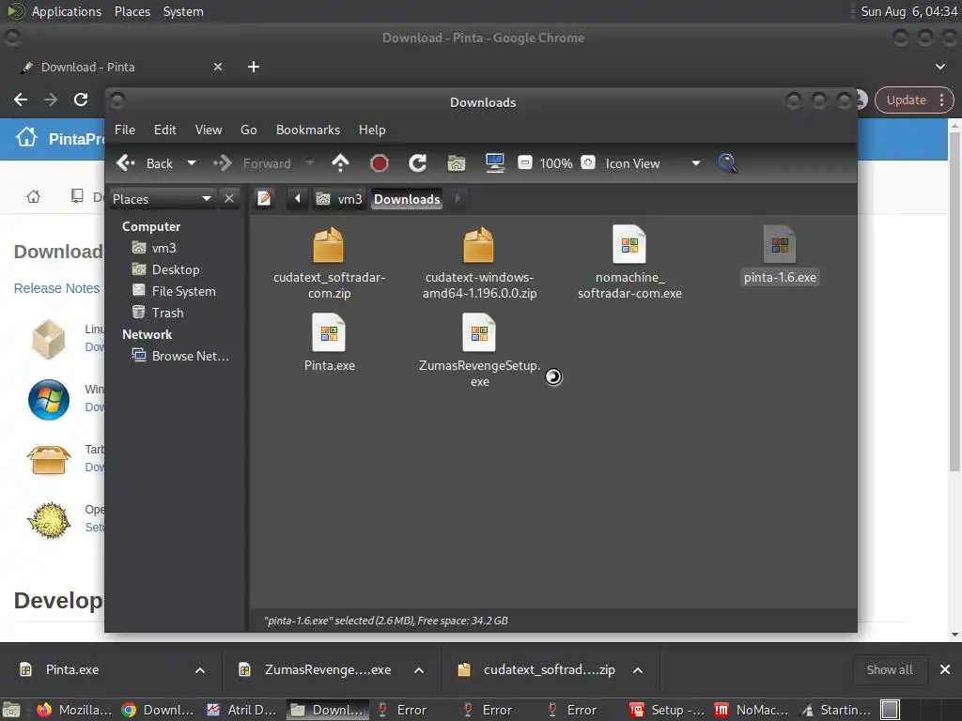Switch to the NoMachine taskbar item

click(753, 710)
